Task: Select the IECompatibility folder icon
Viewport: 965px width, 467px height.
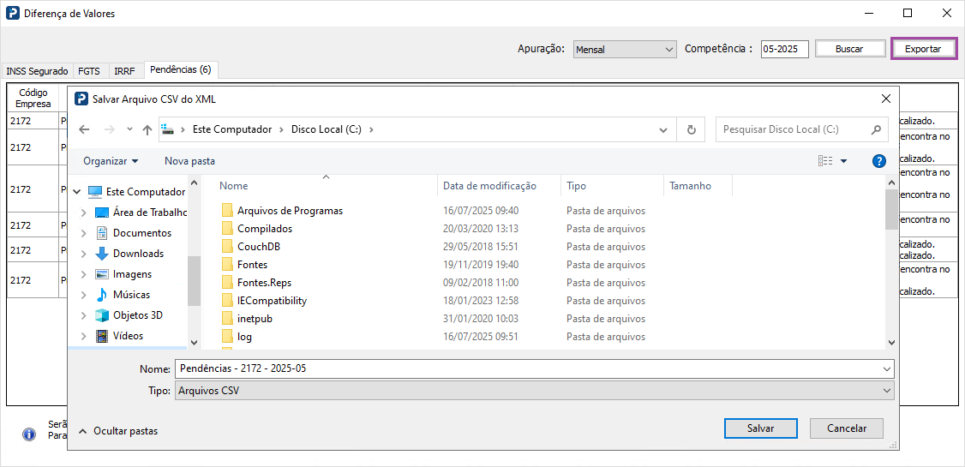Action: click(227, 301)
